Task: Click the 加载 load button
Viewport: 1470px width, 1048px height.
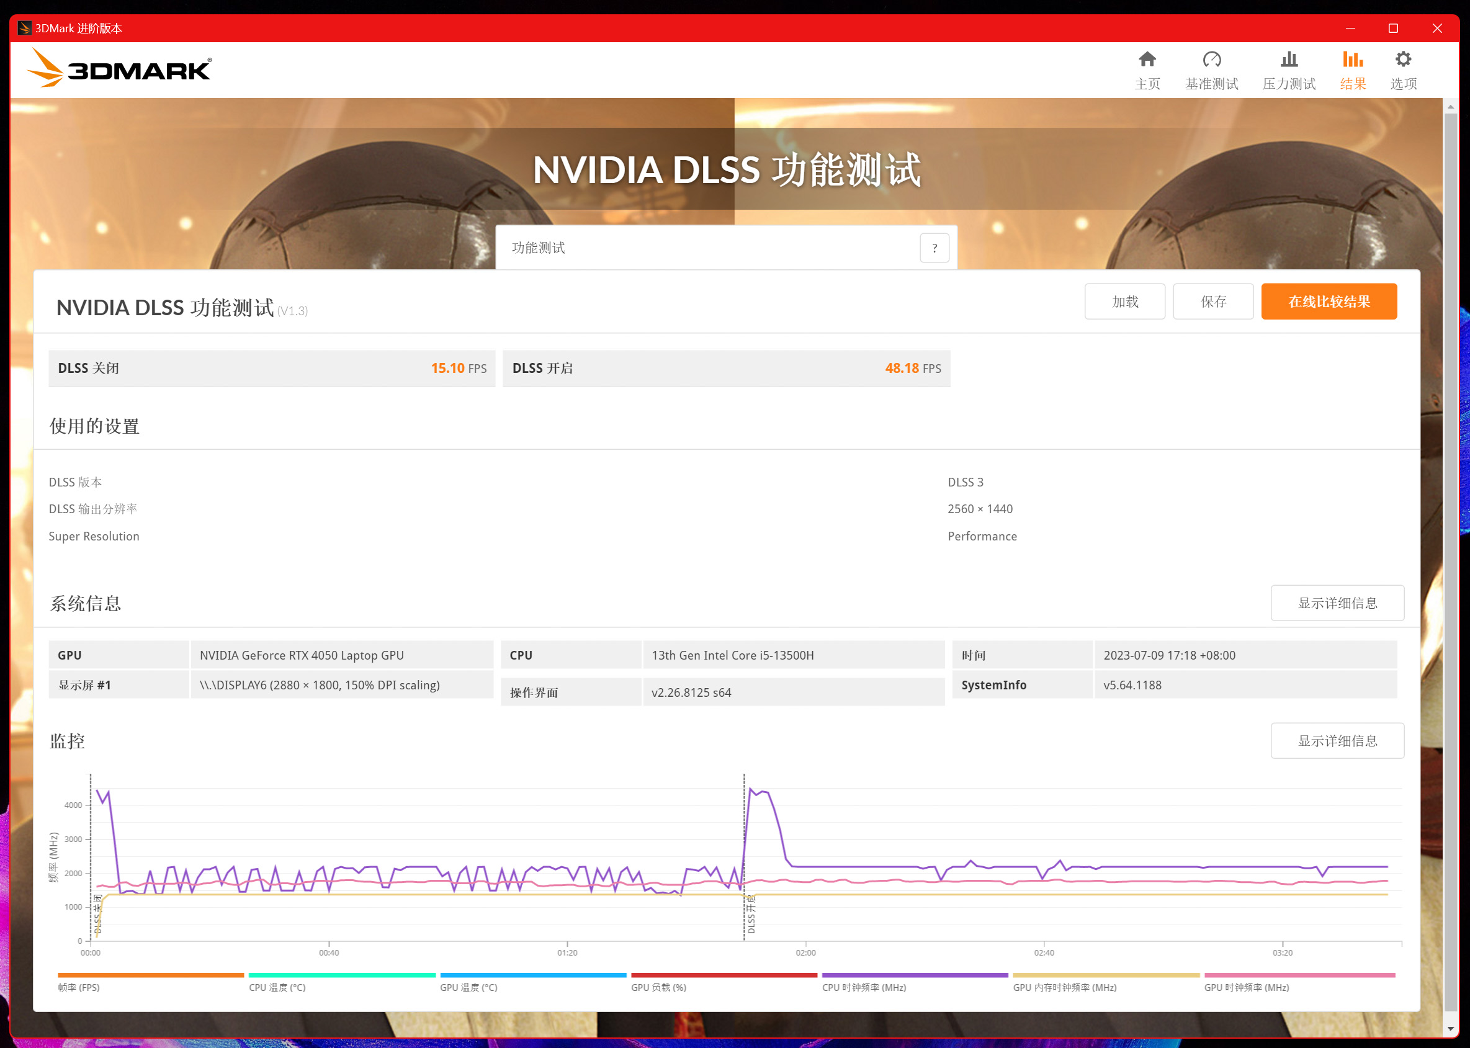Action: click(1124, 302)
